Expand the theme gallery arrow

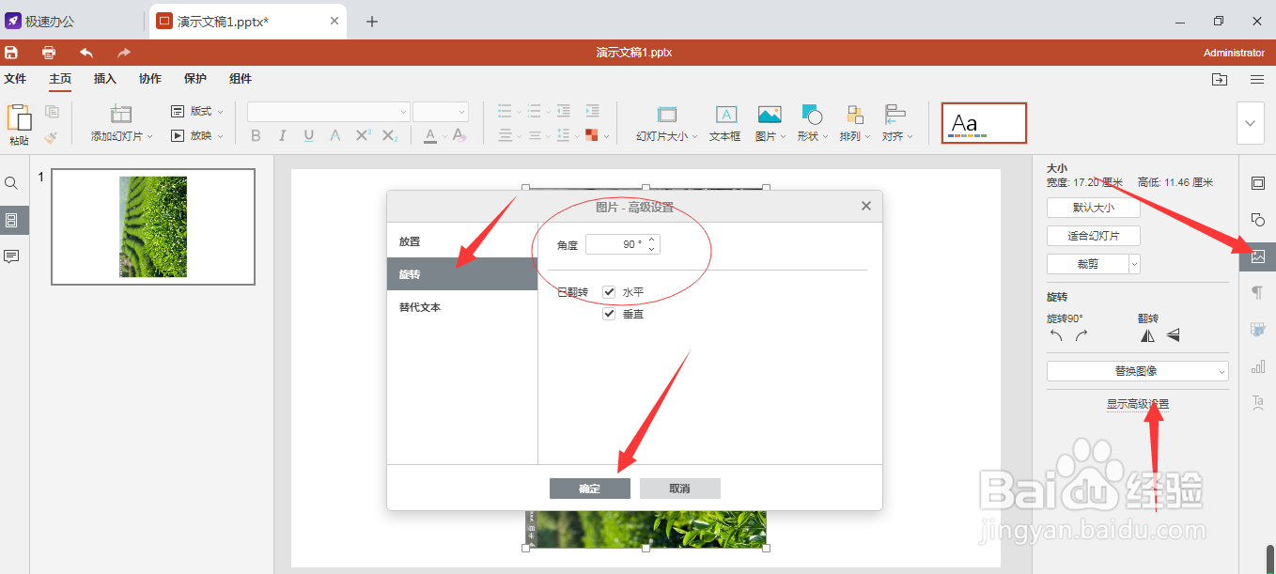pos(1251,123)
